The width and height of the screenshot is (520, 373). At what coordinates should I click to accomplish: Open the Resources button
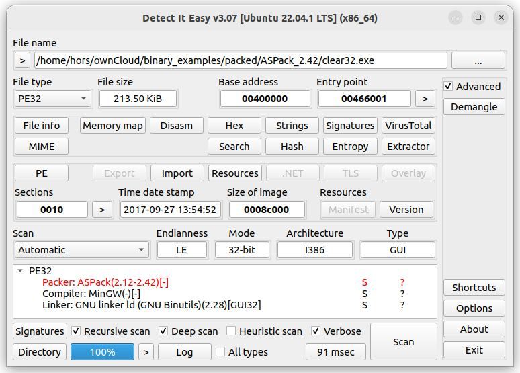click(x=234, y=173)
